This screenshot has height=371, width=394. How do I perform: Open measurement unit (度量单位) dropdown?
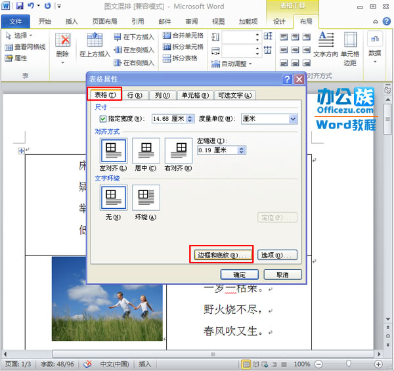point(293,119)
